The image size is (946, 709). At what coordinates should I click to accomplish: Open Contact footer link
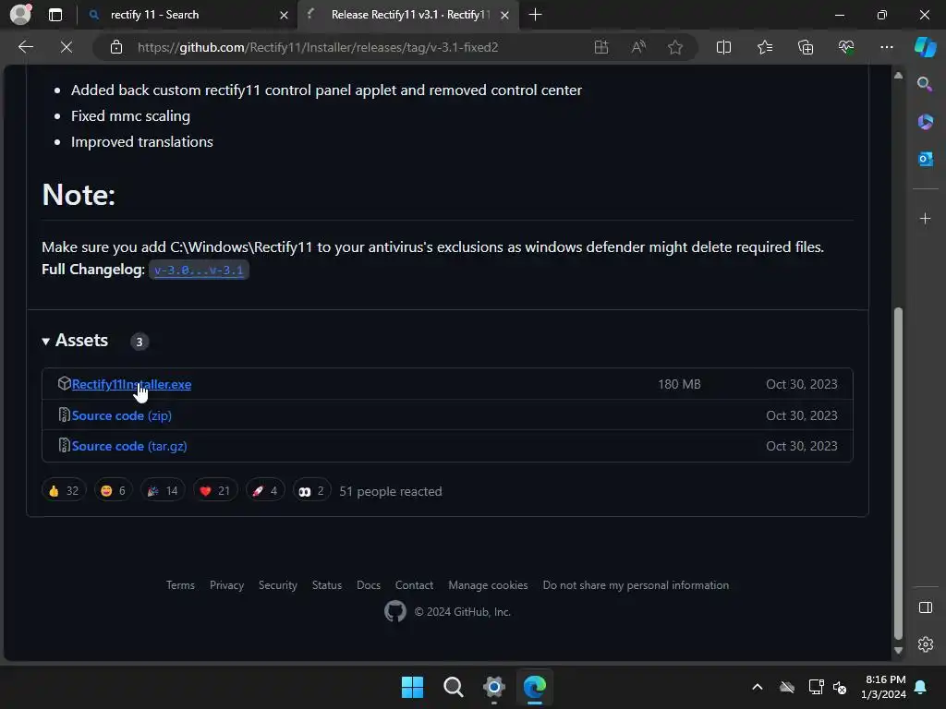(x=414, y=584)
